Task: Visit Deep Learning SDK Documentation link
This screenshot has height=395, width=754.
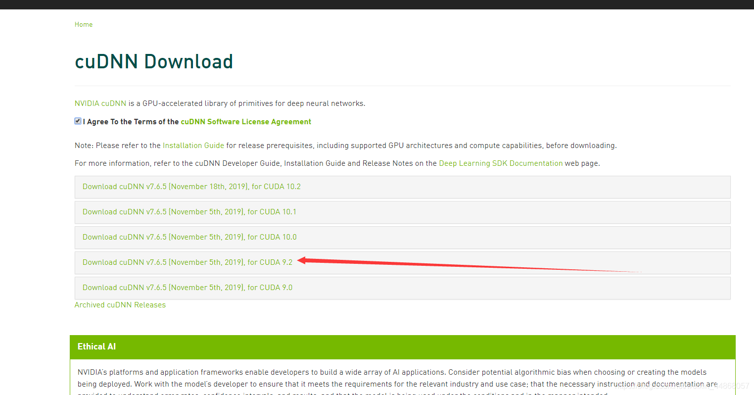Action: click(501, 163)
